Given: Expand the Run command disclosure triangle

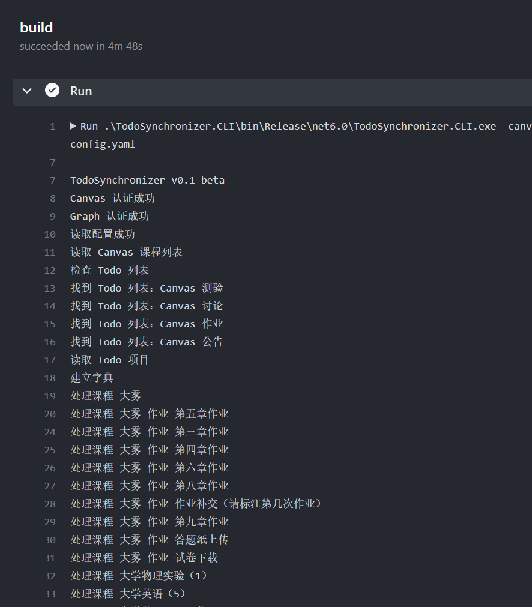Looking at the screenshot, I should [x=73, y=126].
